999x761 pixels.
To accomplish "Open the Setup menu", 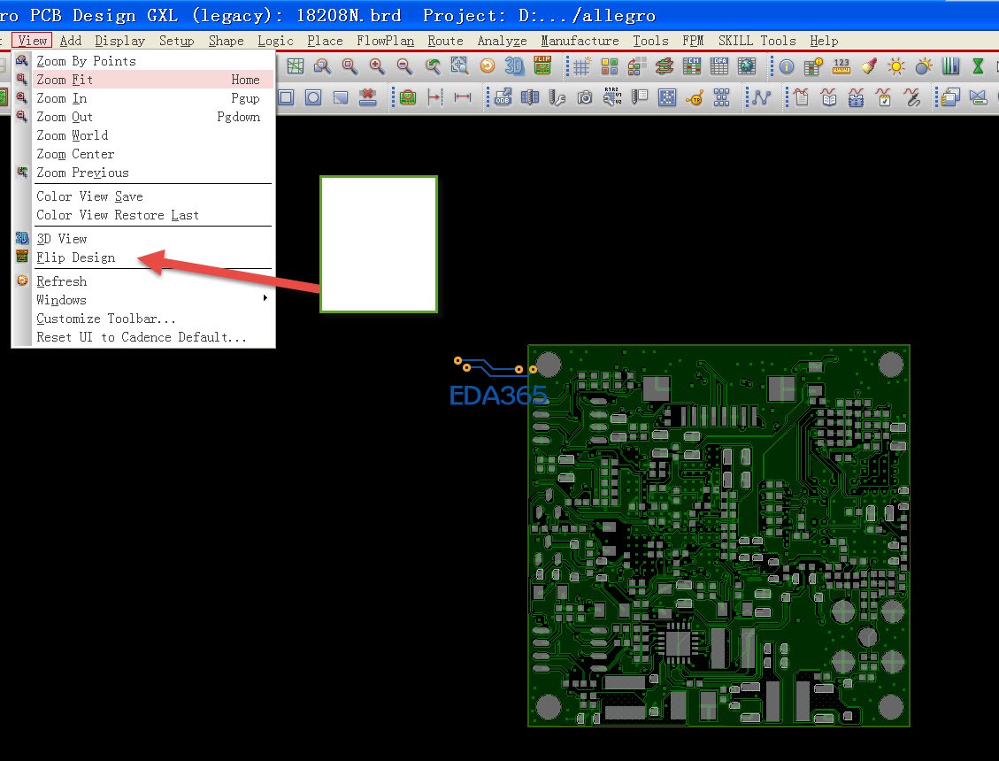I will coord(176,41).
